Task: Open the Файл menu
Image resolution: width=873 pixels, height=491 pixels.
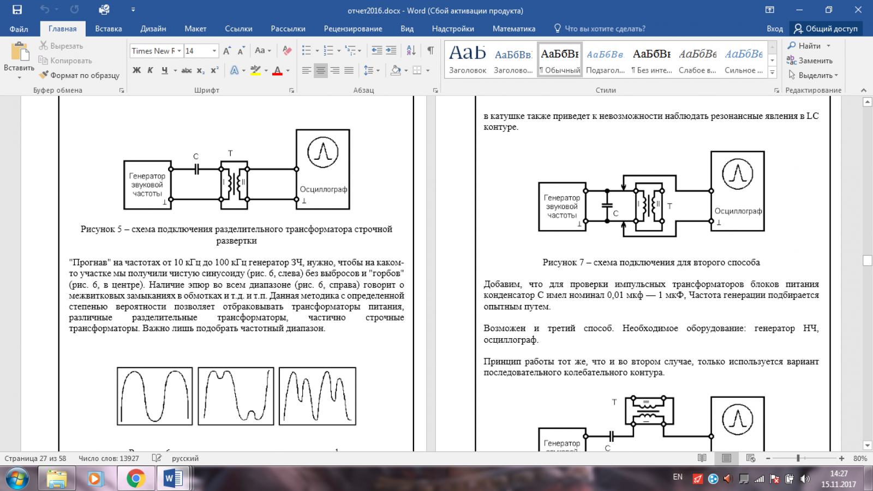Action: coord(19,28)
